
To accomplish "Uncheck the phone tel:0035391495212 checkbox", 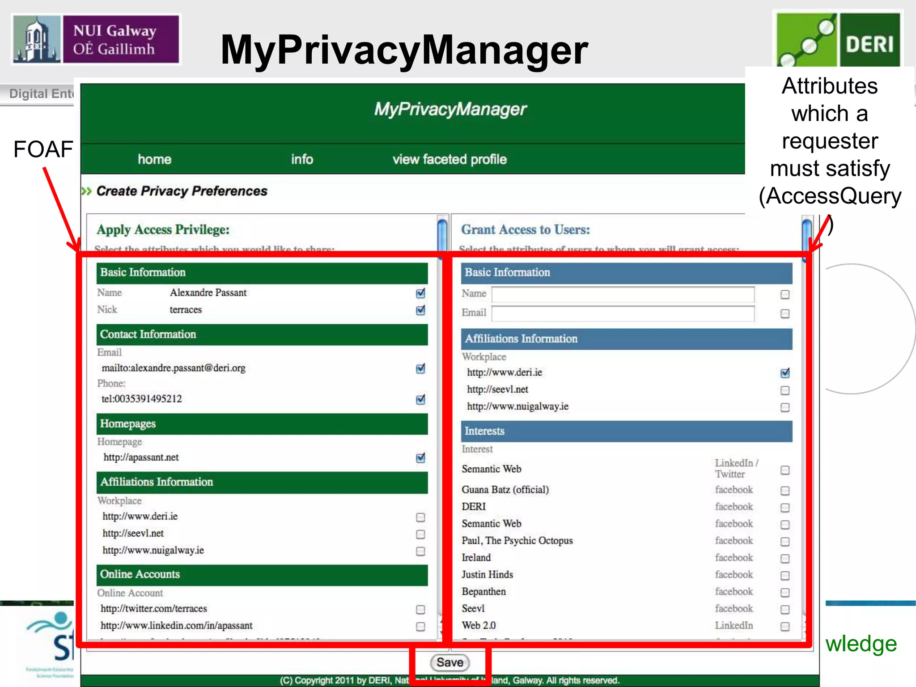I will tap(420, 399).
